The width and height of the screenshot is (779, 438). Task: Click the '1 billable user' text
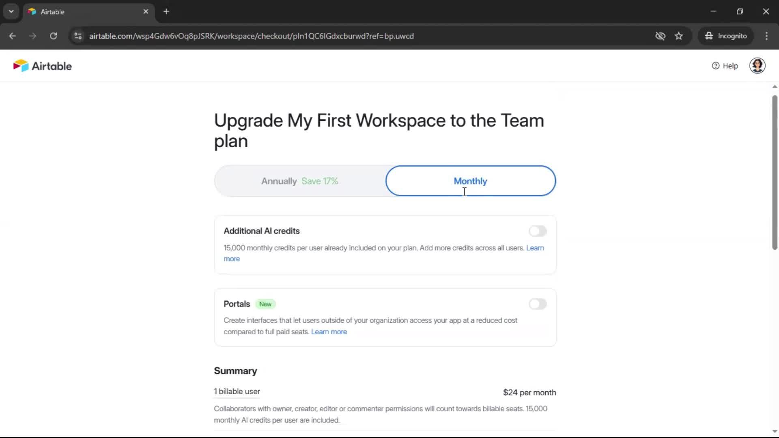[237, 391]
